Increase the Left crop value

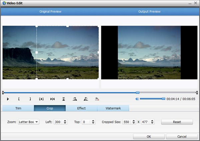coord(65,121)
